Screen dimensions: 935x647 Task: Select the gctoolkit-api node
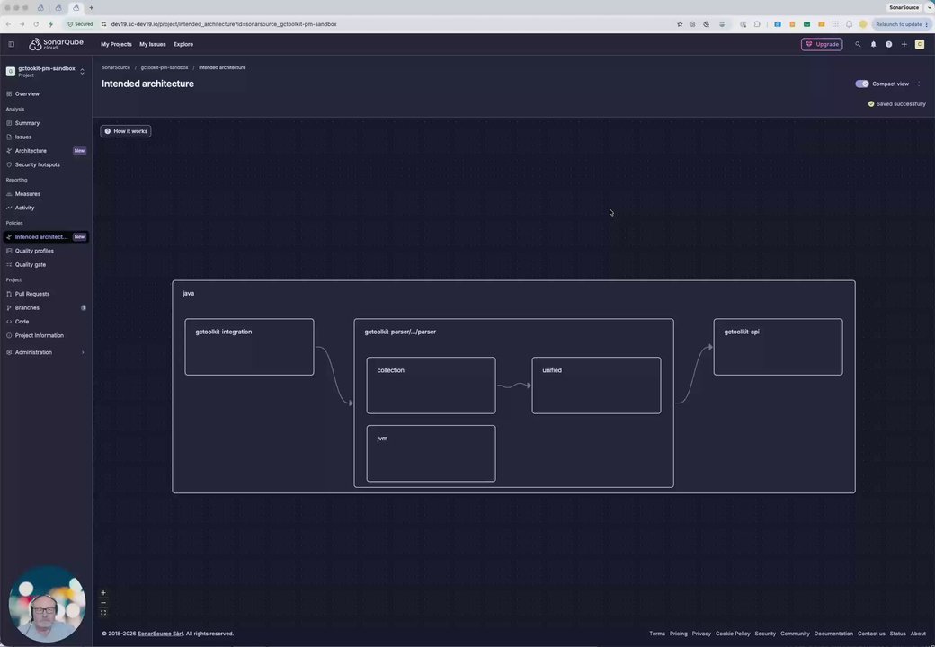point(779,347)
